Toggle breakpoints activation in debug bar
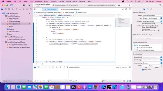 tap(35, 67)
